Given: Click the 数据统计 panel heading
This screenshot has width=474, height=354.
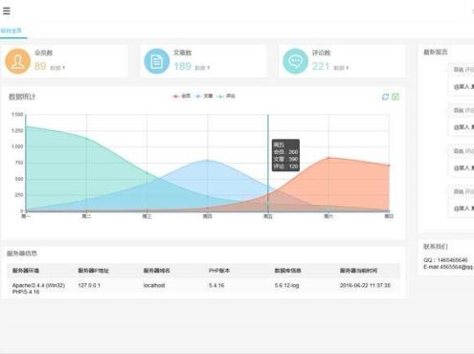Looking at the screenshot, I should click(22, 97).
